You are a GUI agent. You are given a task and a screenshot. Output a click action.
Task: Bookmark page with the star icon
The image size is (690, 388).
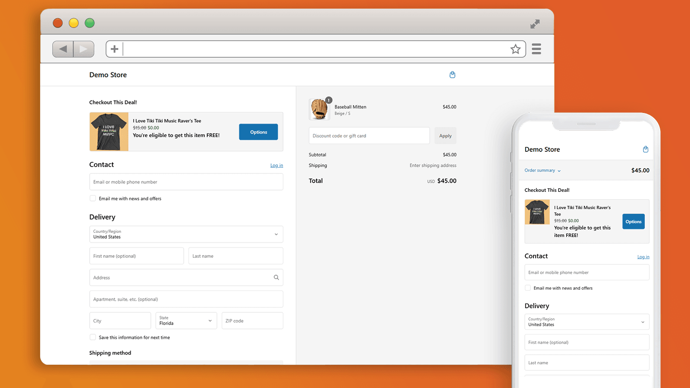tap(515, 49)
